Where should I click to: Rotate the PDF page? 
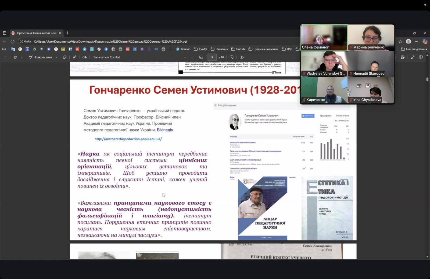[x=231, y=57]
